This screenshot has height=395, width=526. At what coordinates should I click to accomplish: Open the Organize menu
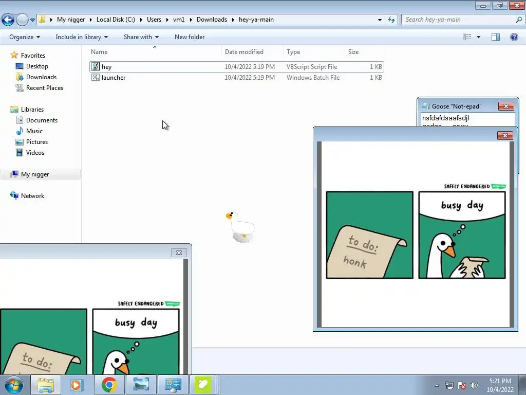coord(25,37)
